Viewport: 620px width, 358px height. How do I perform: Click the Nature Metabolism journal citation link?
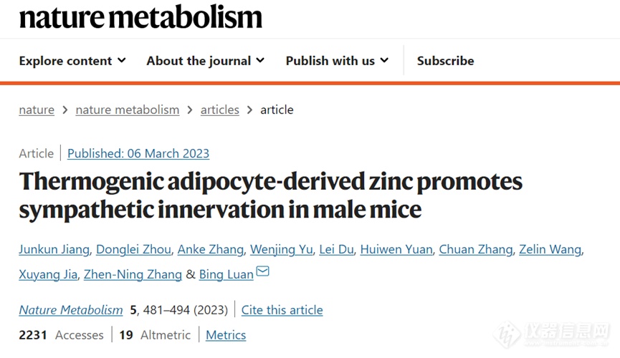[71, 310]
